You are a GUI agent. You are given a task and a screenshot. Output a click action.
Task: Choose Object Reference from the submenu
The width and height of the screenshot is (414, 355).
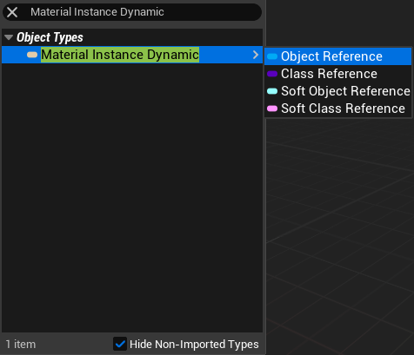point(337,56)
